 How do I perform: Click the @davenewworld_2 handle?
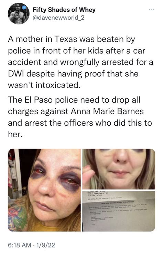58,18
